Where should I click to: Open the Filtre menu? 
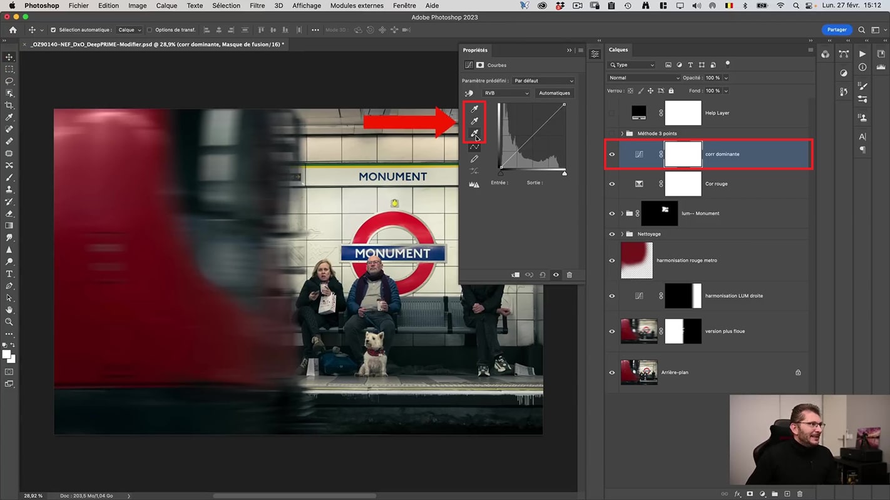point(257,6)
